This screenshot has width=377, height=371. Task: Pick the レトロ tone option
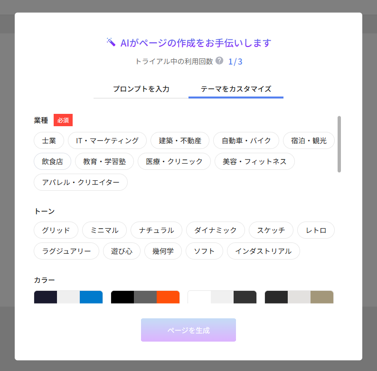316,230
